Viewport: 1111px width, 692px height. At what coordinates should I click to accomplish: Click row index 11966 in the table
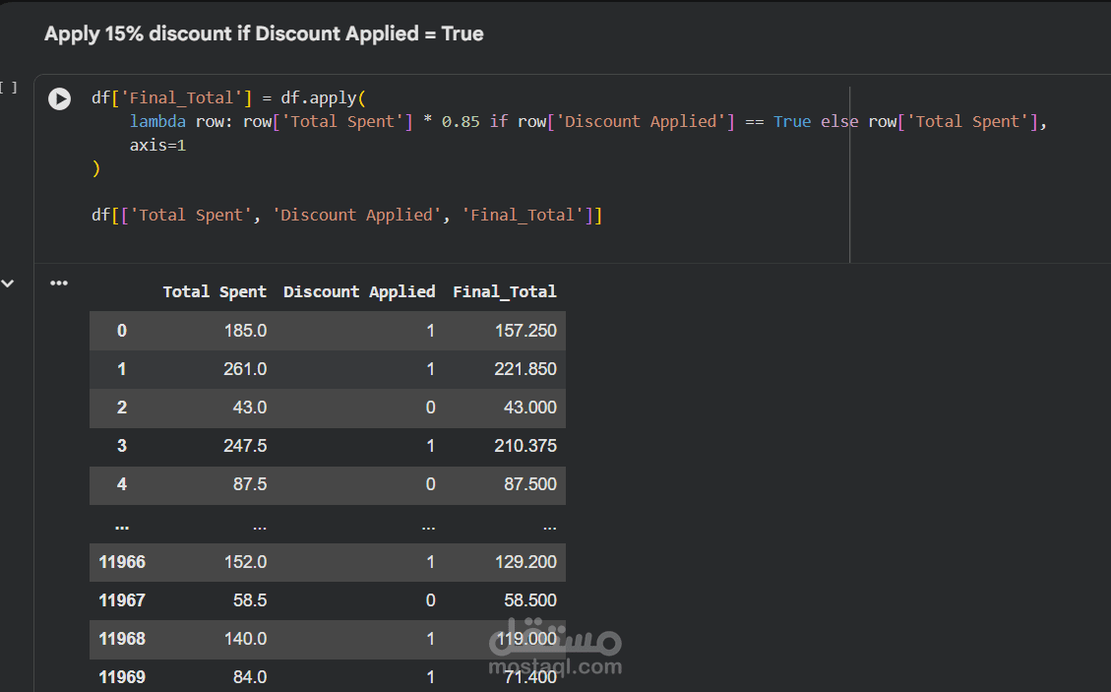(122, 562)
